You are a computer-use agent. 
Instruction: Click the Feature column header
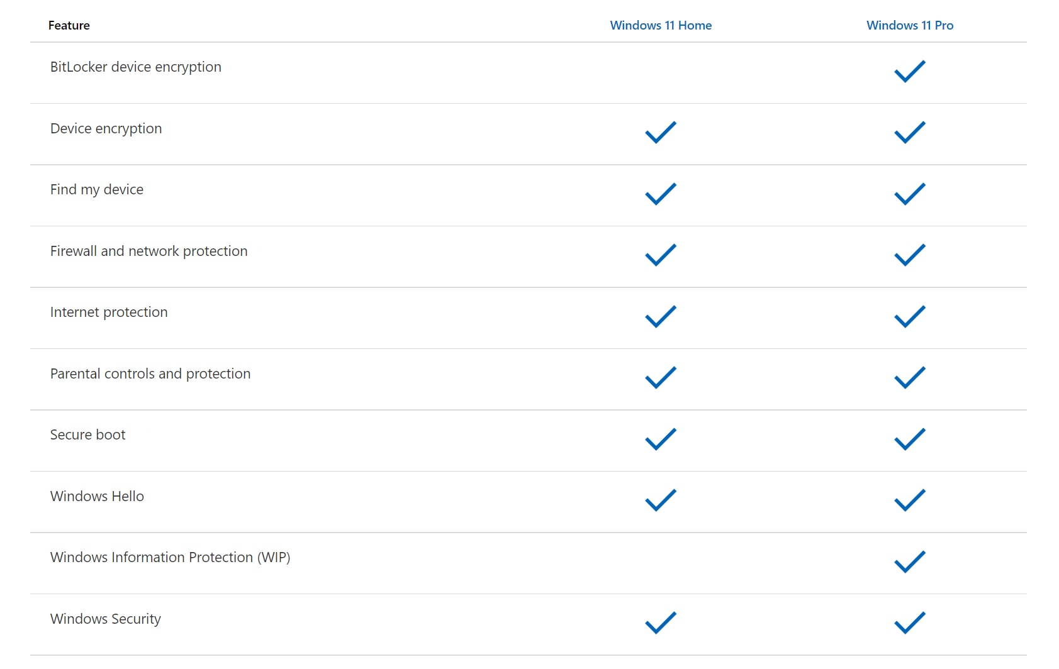69,25
